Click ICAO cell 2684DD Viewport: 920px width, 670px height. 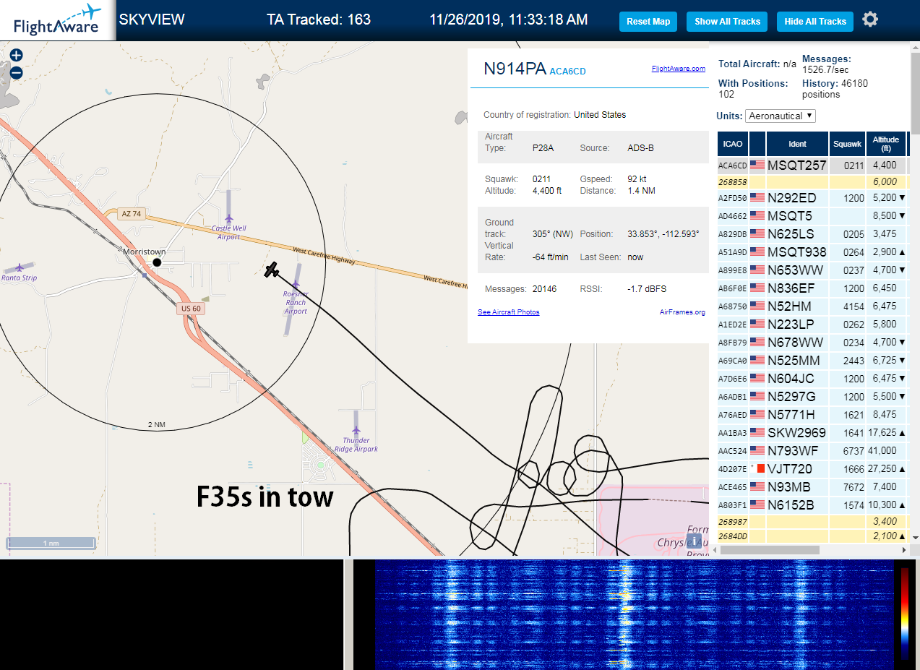tap(732, 536)
